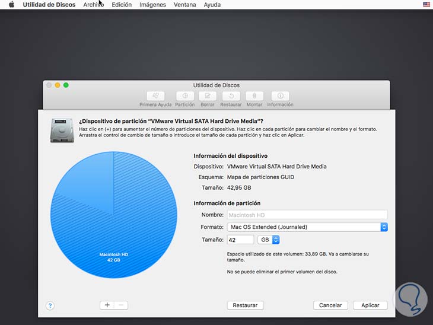This screenshot has height=325, width=433.
Task: Click the Aplicar button
Action: (x=370, y=305)
